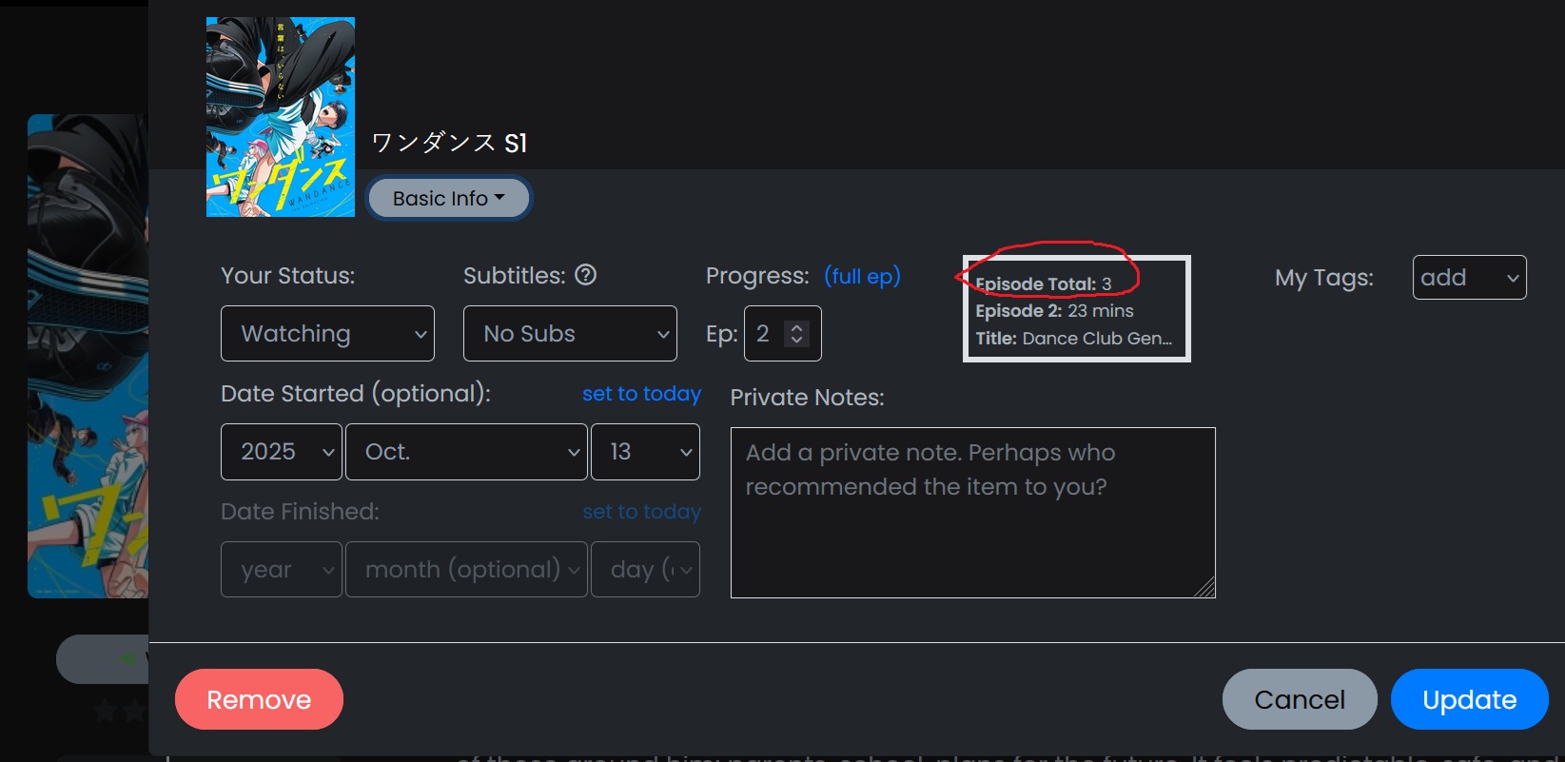Screen dimensions: 1565x762
Task: Click the Wandance cover thumbnail in dialog
Action: click(281, 117)
